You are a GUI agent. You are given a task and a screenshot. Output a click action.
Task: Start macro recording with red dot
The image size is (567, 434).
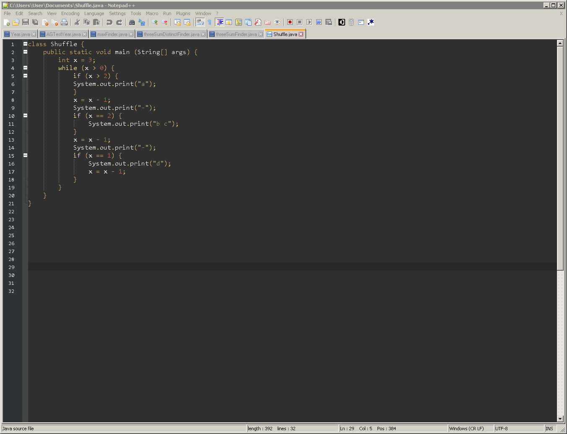pyautogui.click(x=290, y=22)
